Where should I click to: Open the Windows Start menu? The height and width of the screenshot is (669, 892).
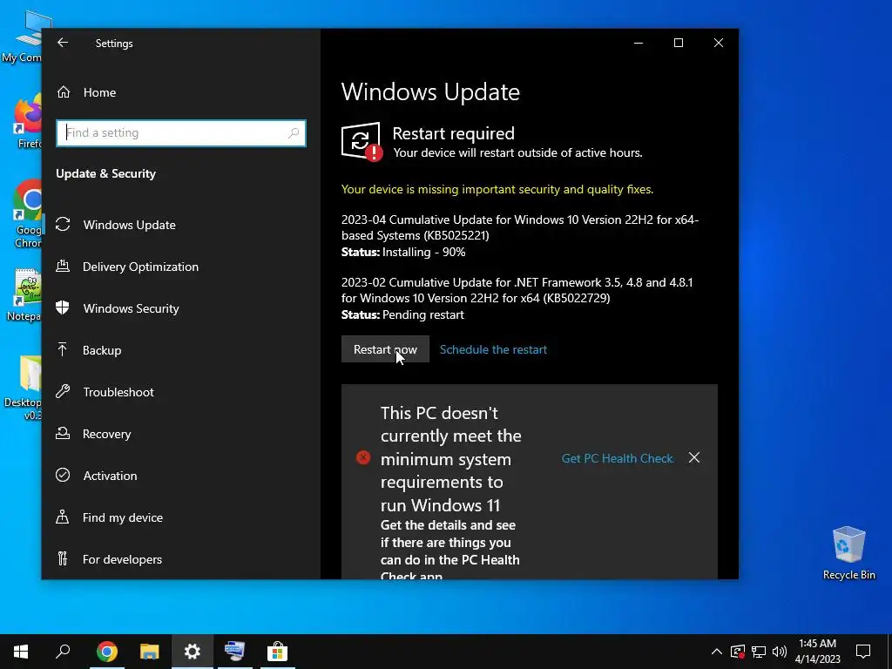21,652
